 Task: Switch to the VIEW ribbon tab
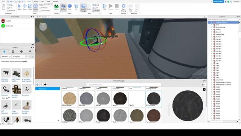tap(49, 2)
